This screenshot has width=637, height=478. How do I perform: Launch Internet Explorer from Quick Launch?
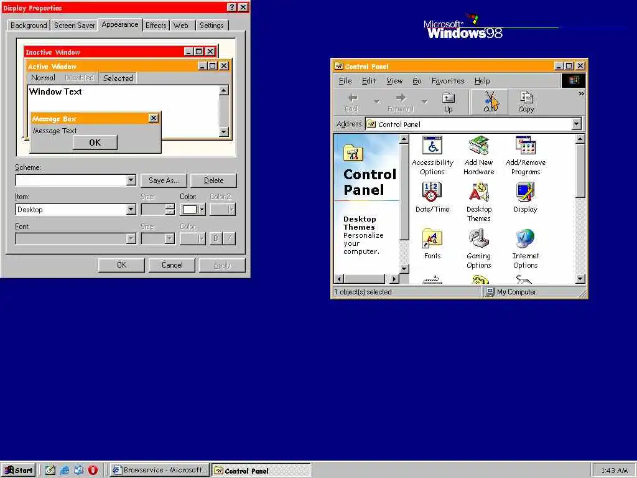[x=64, y=471]
